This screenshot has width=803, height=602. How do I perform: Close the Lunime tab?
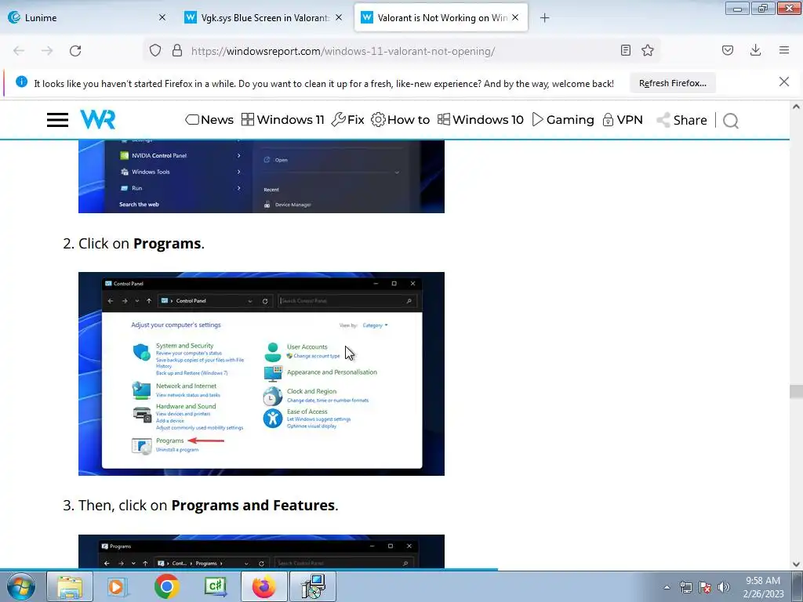pos(162,17)
